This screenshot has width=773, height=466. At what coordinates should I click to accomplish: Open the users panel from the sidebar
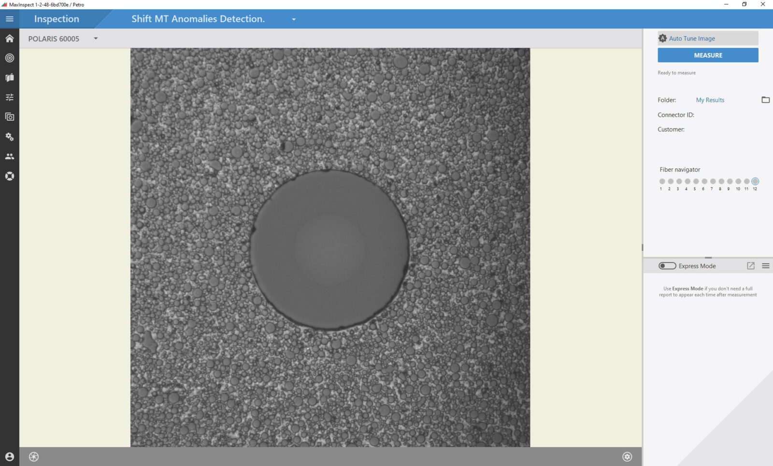(9, 156)
